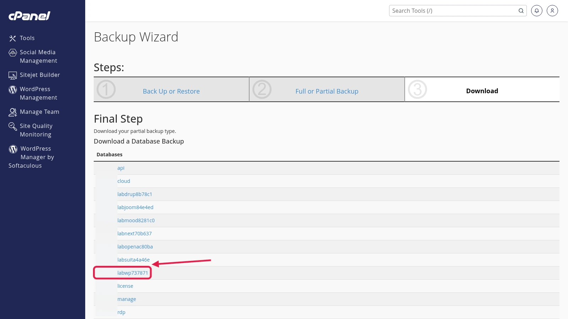
Task: Download the labdrup8b78c1 database backup
Action: (135, 194)
